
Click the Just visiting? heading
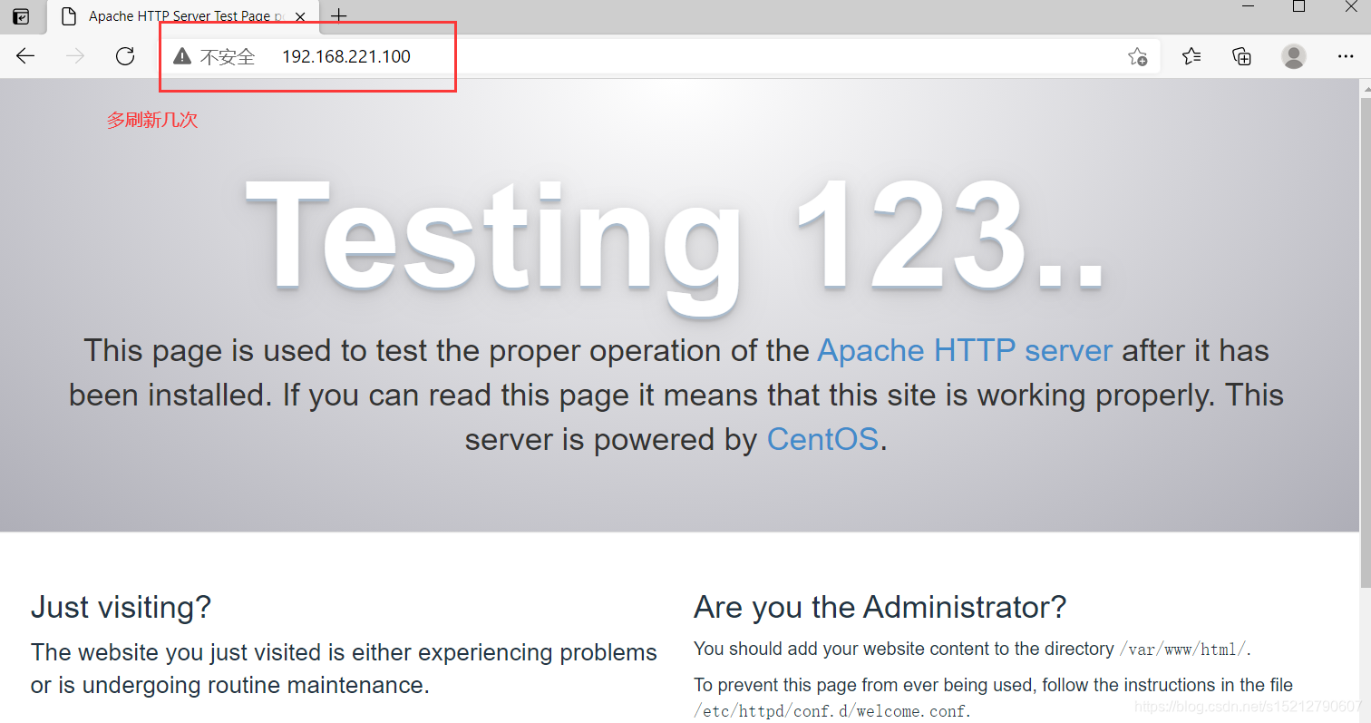pyautogui.click(x=121, y=606)
